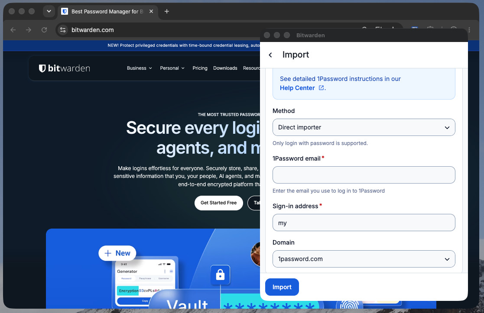
Task: Edit the Sign-in address field
Action: [x=364, y=223]
